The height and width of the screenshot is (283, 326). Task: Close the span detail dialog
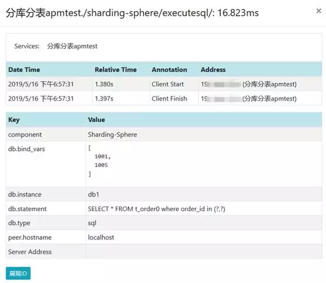click(318, 11)
